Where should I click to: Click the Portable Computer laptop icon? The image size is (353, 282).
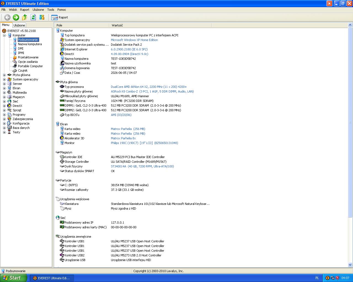click(x=15, y=66)
